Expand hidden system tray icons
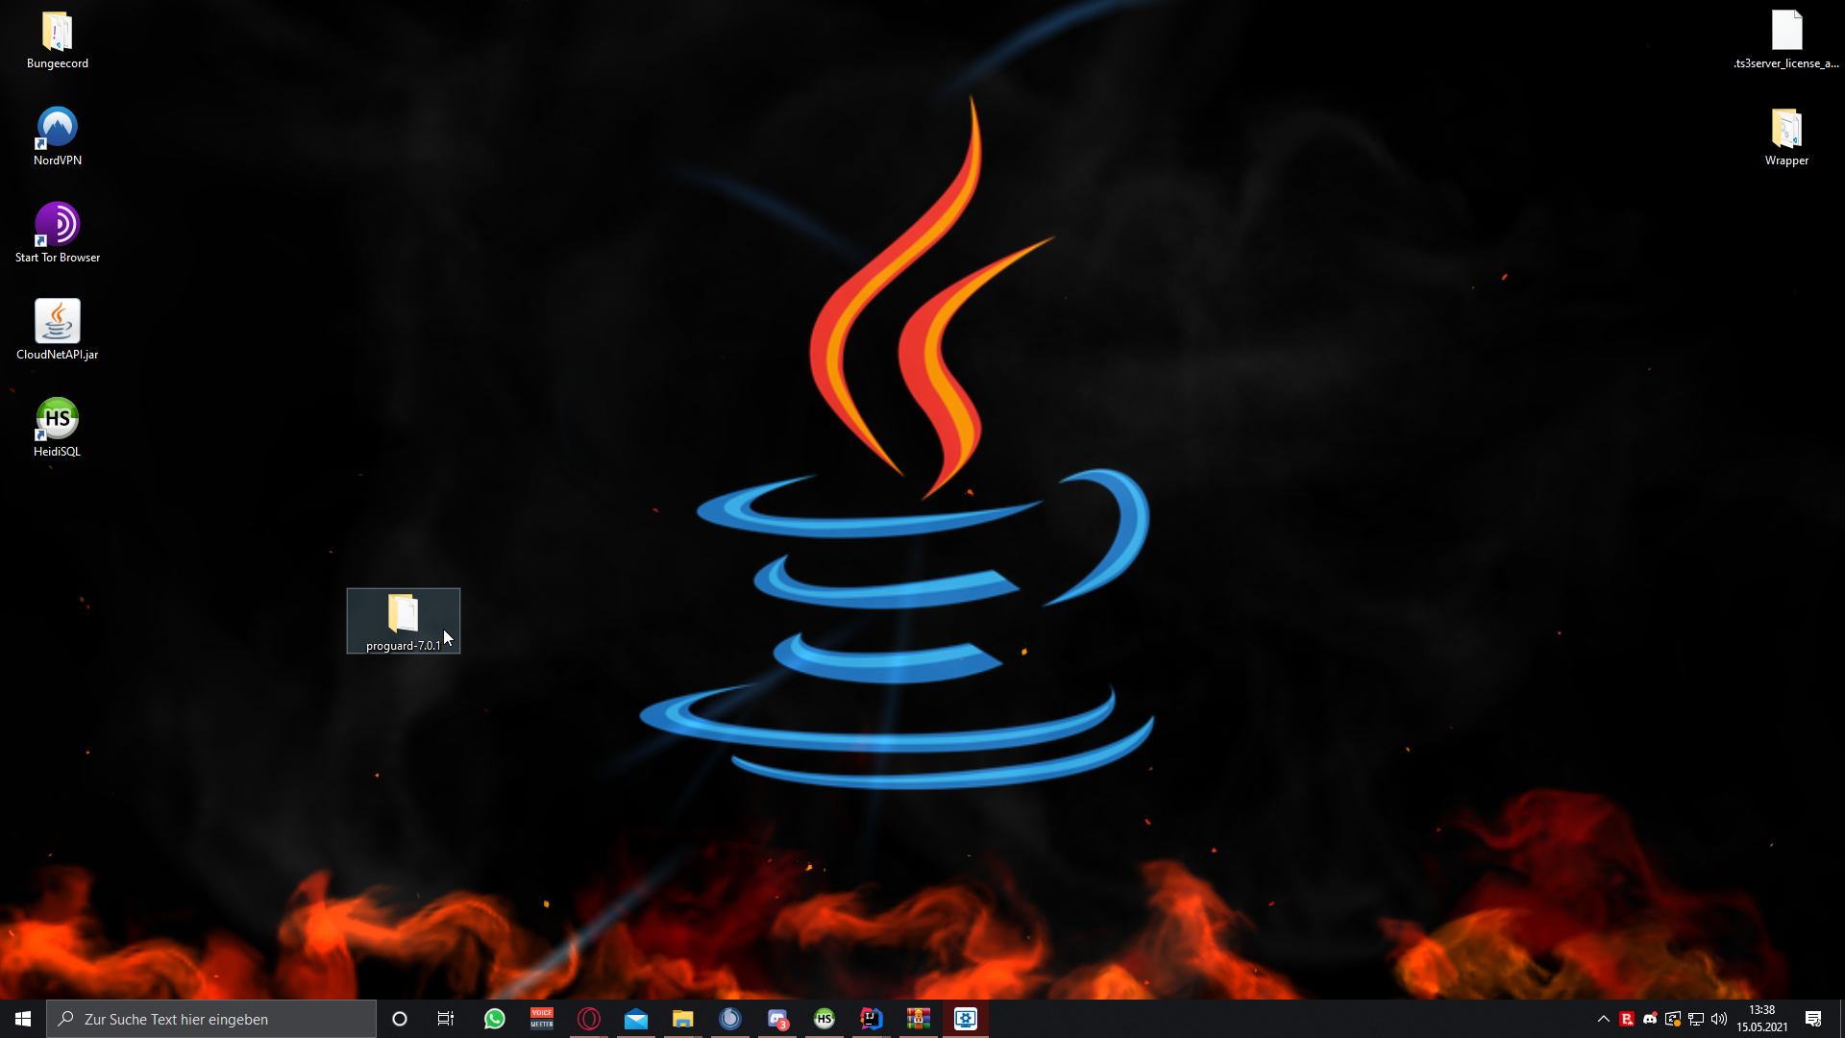The height and width of the screenshot is (1038, 1845). (x=1603, y=1019)
